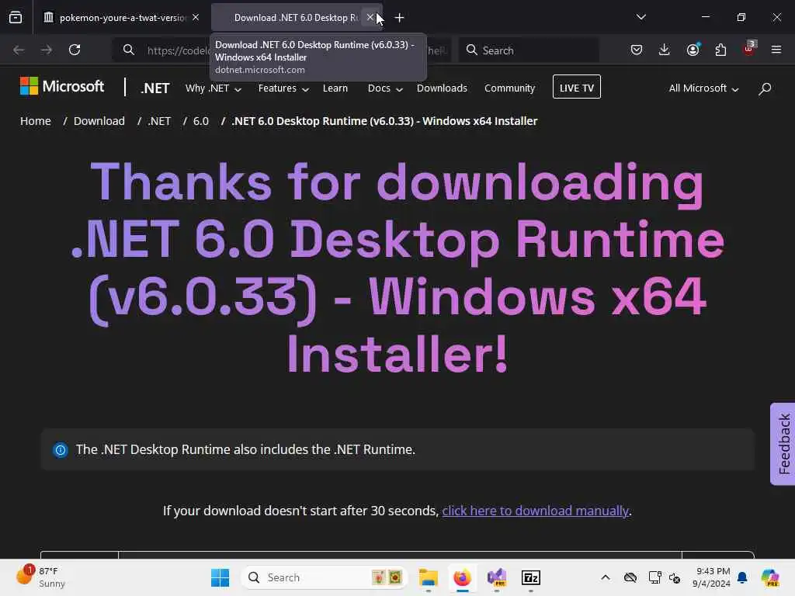The width and height of the screenshot is (795, 596).
Task: Open 7-Zip from the taskbar
Action: pos(531,577)
